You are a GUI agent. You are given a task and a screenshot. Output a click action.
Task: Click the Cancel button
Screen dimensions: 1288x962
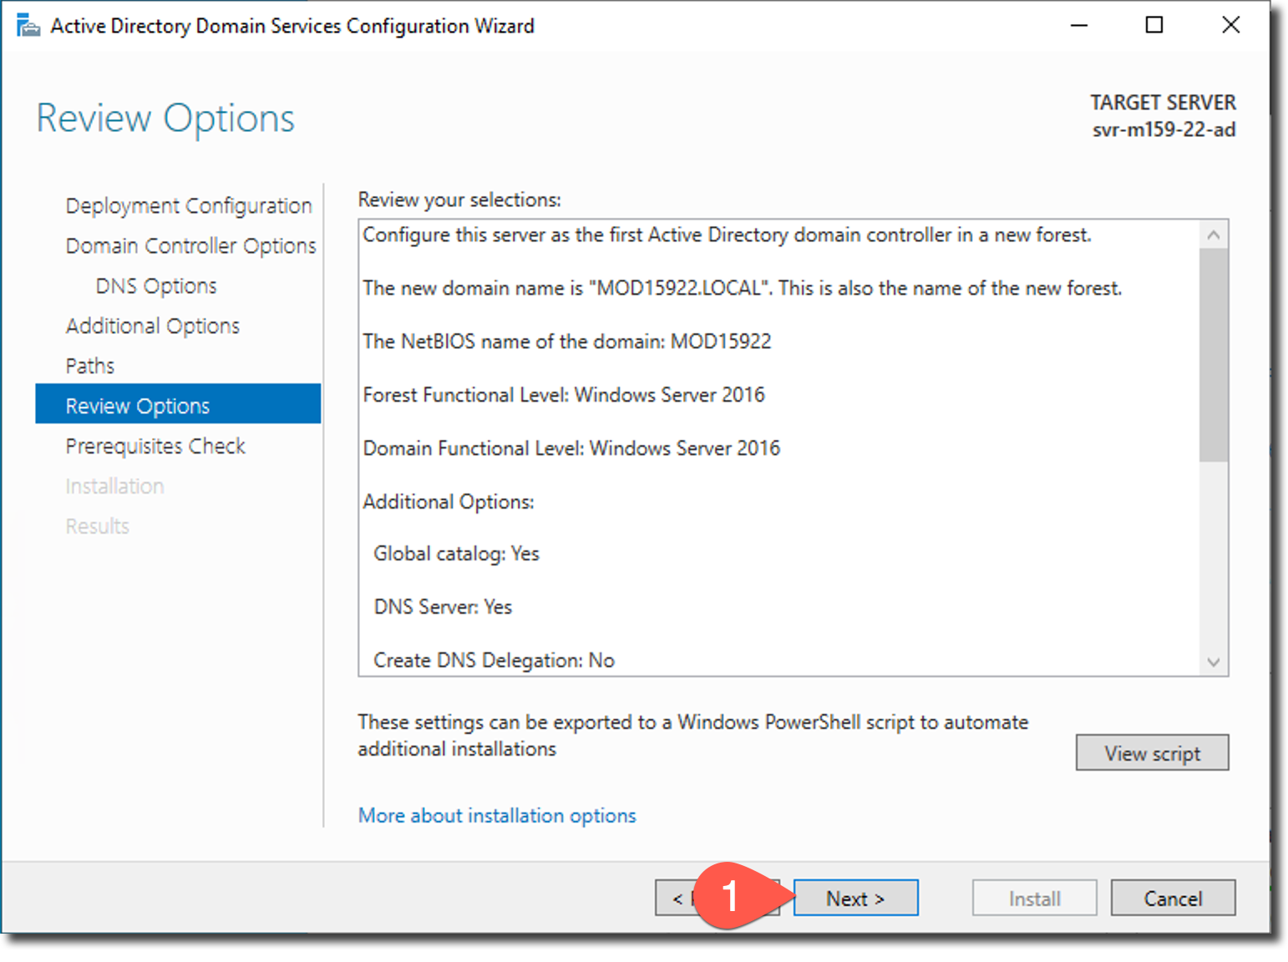click(1173, 898)
